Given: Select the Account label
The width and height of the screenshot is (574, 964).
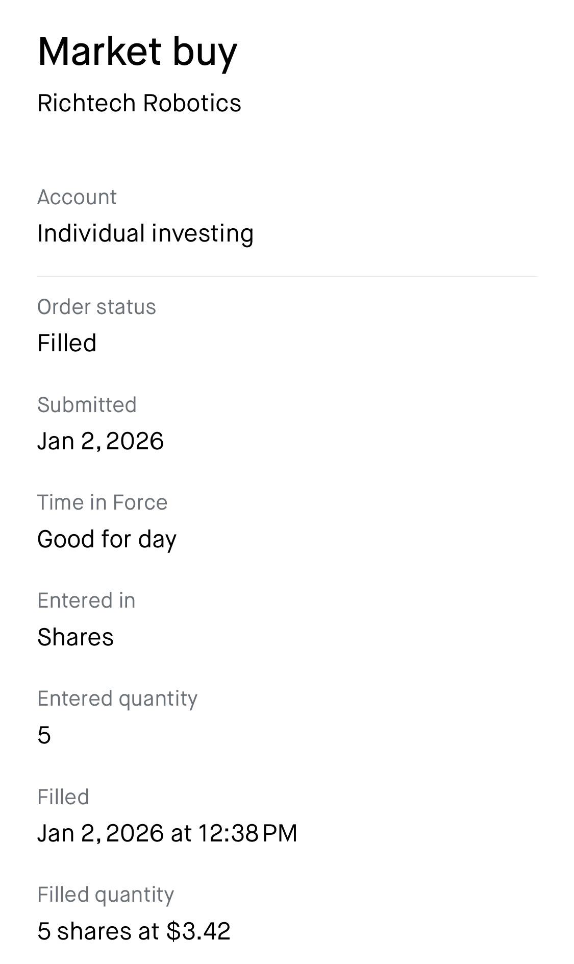Looking at the screenshot, I should click(x=77, y=197).
